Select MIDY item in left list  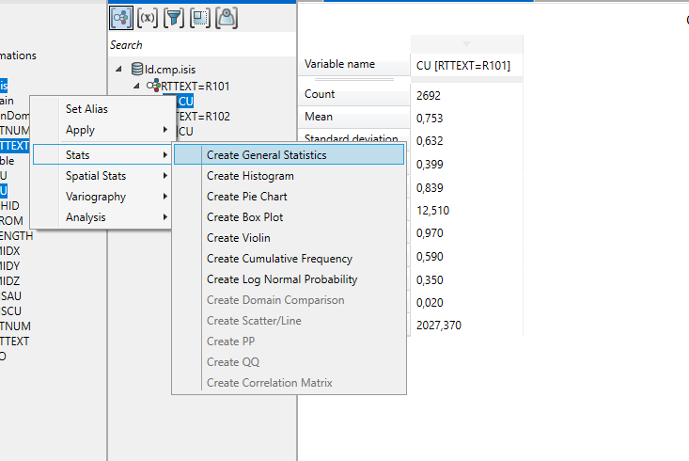point(9,265)
